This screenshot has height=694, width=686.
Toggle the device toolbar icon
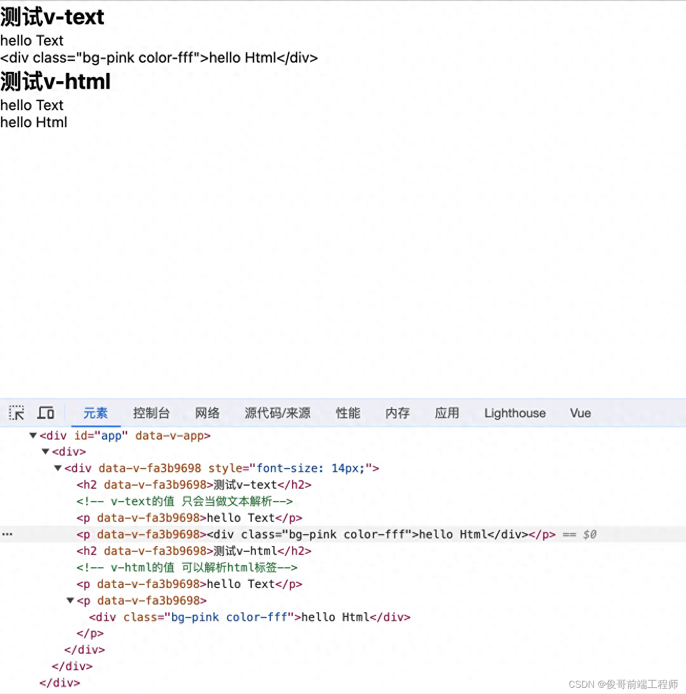[46, 412]
